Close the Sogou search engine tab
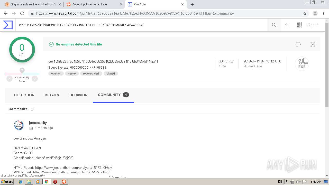This screenshot has height=185, width=329. click(60, 4)
